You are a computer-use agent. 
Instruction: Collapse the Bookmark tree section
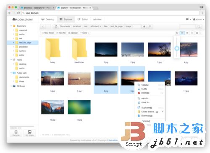[x=11, y=26]
